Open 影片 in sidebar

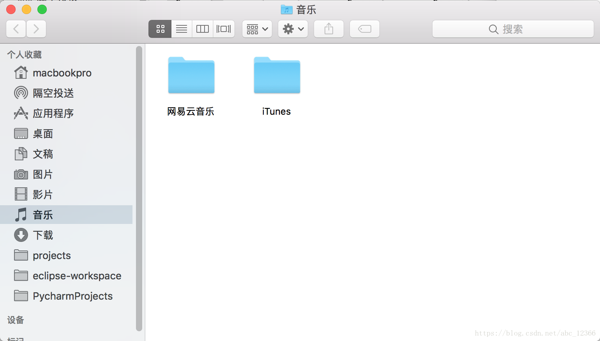coord(66,195)
